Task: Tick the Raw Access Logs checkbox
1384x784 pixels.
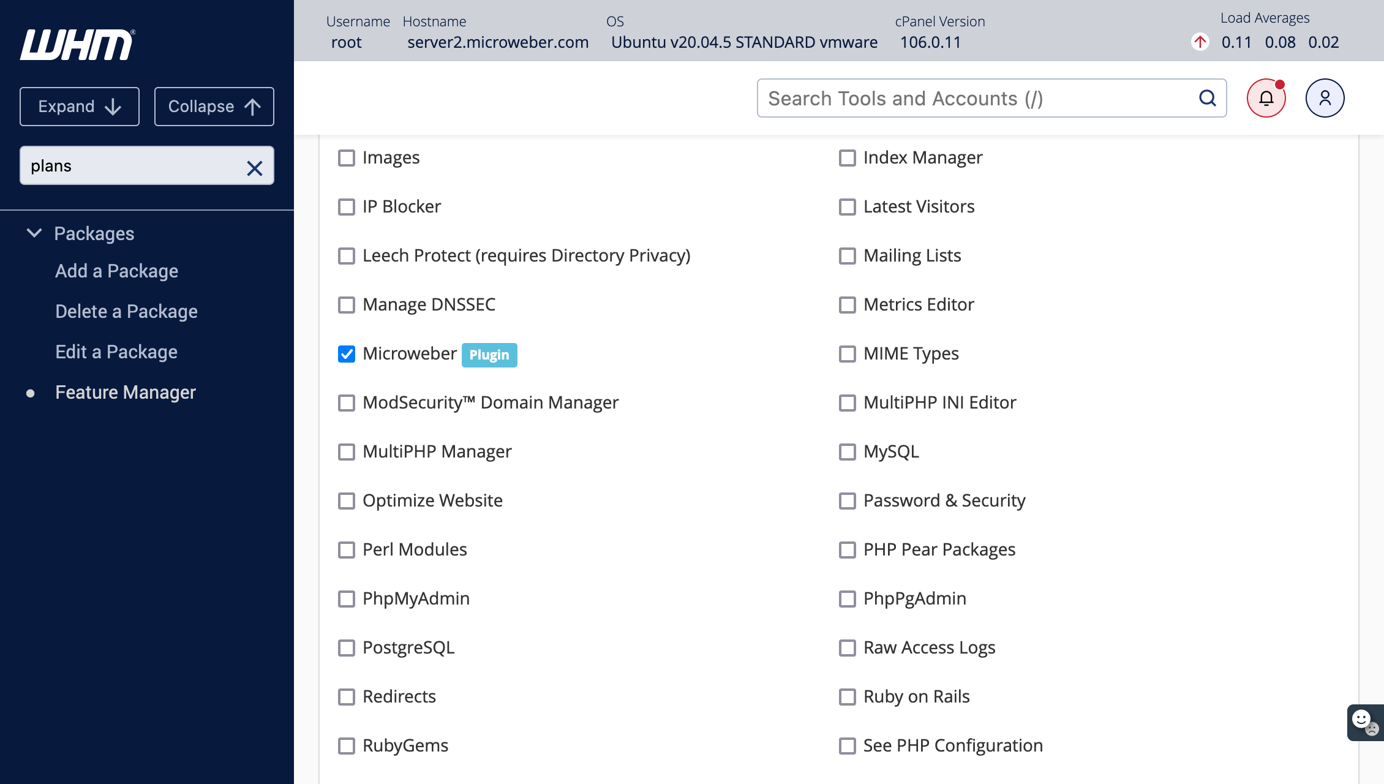Action: click(x=848, y=648)
